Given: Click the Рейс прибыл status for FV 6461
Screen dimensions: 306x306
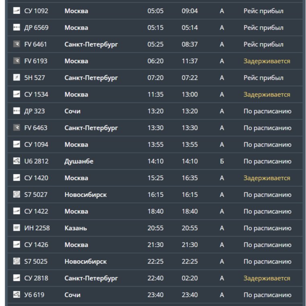Looking at the screenshot, I should pyautogui.click(x=263, y=45).
